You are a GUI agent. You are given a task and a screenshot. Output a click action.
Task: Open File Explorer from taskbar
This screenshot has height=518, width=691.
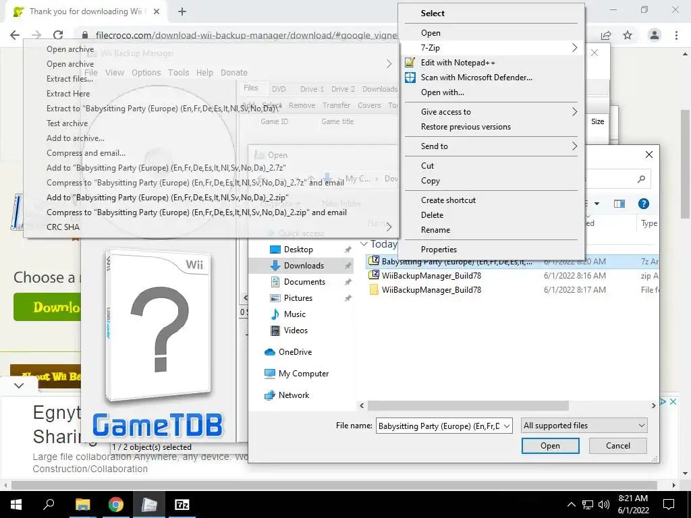point(82,505)
